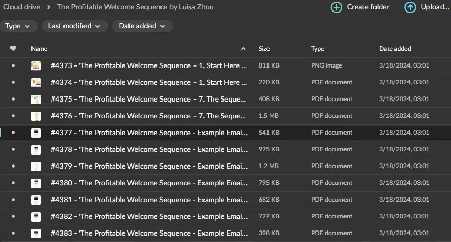451x242 pixels.
Task: Click file icon of #4378 PDF
Action: [x=36, y=149]
